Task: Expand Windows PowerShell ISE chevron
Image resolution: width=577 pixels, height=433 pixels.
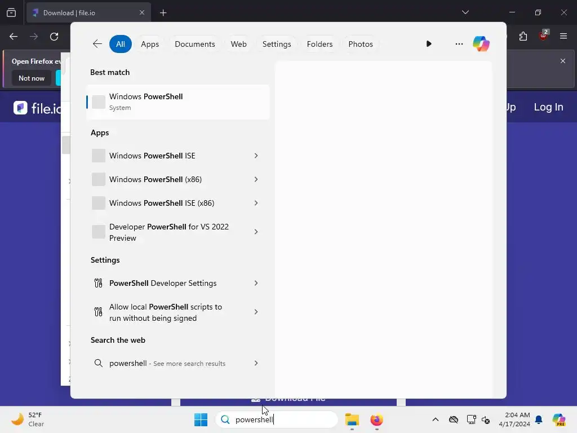Action: pyautogui.click(x=256, y=156)
